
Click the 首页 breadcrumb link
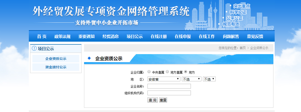point(243,48)
